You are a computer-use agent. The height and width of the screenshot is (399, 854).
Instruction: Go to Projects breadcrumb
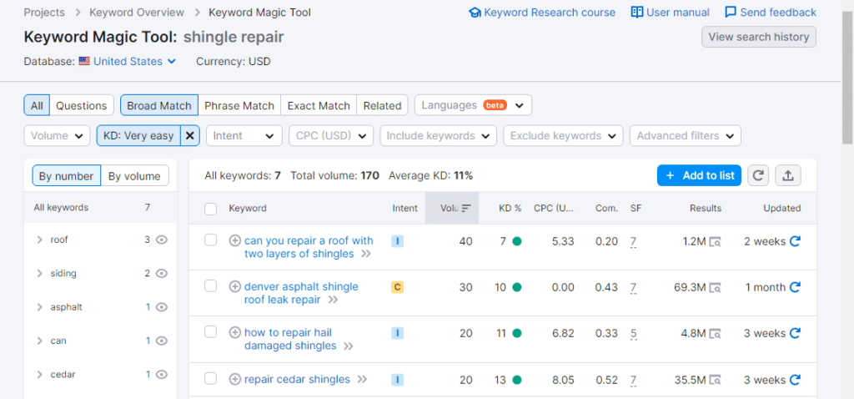(44, 12)
